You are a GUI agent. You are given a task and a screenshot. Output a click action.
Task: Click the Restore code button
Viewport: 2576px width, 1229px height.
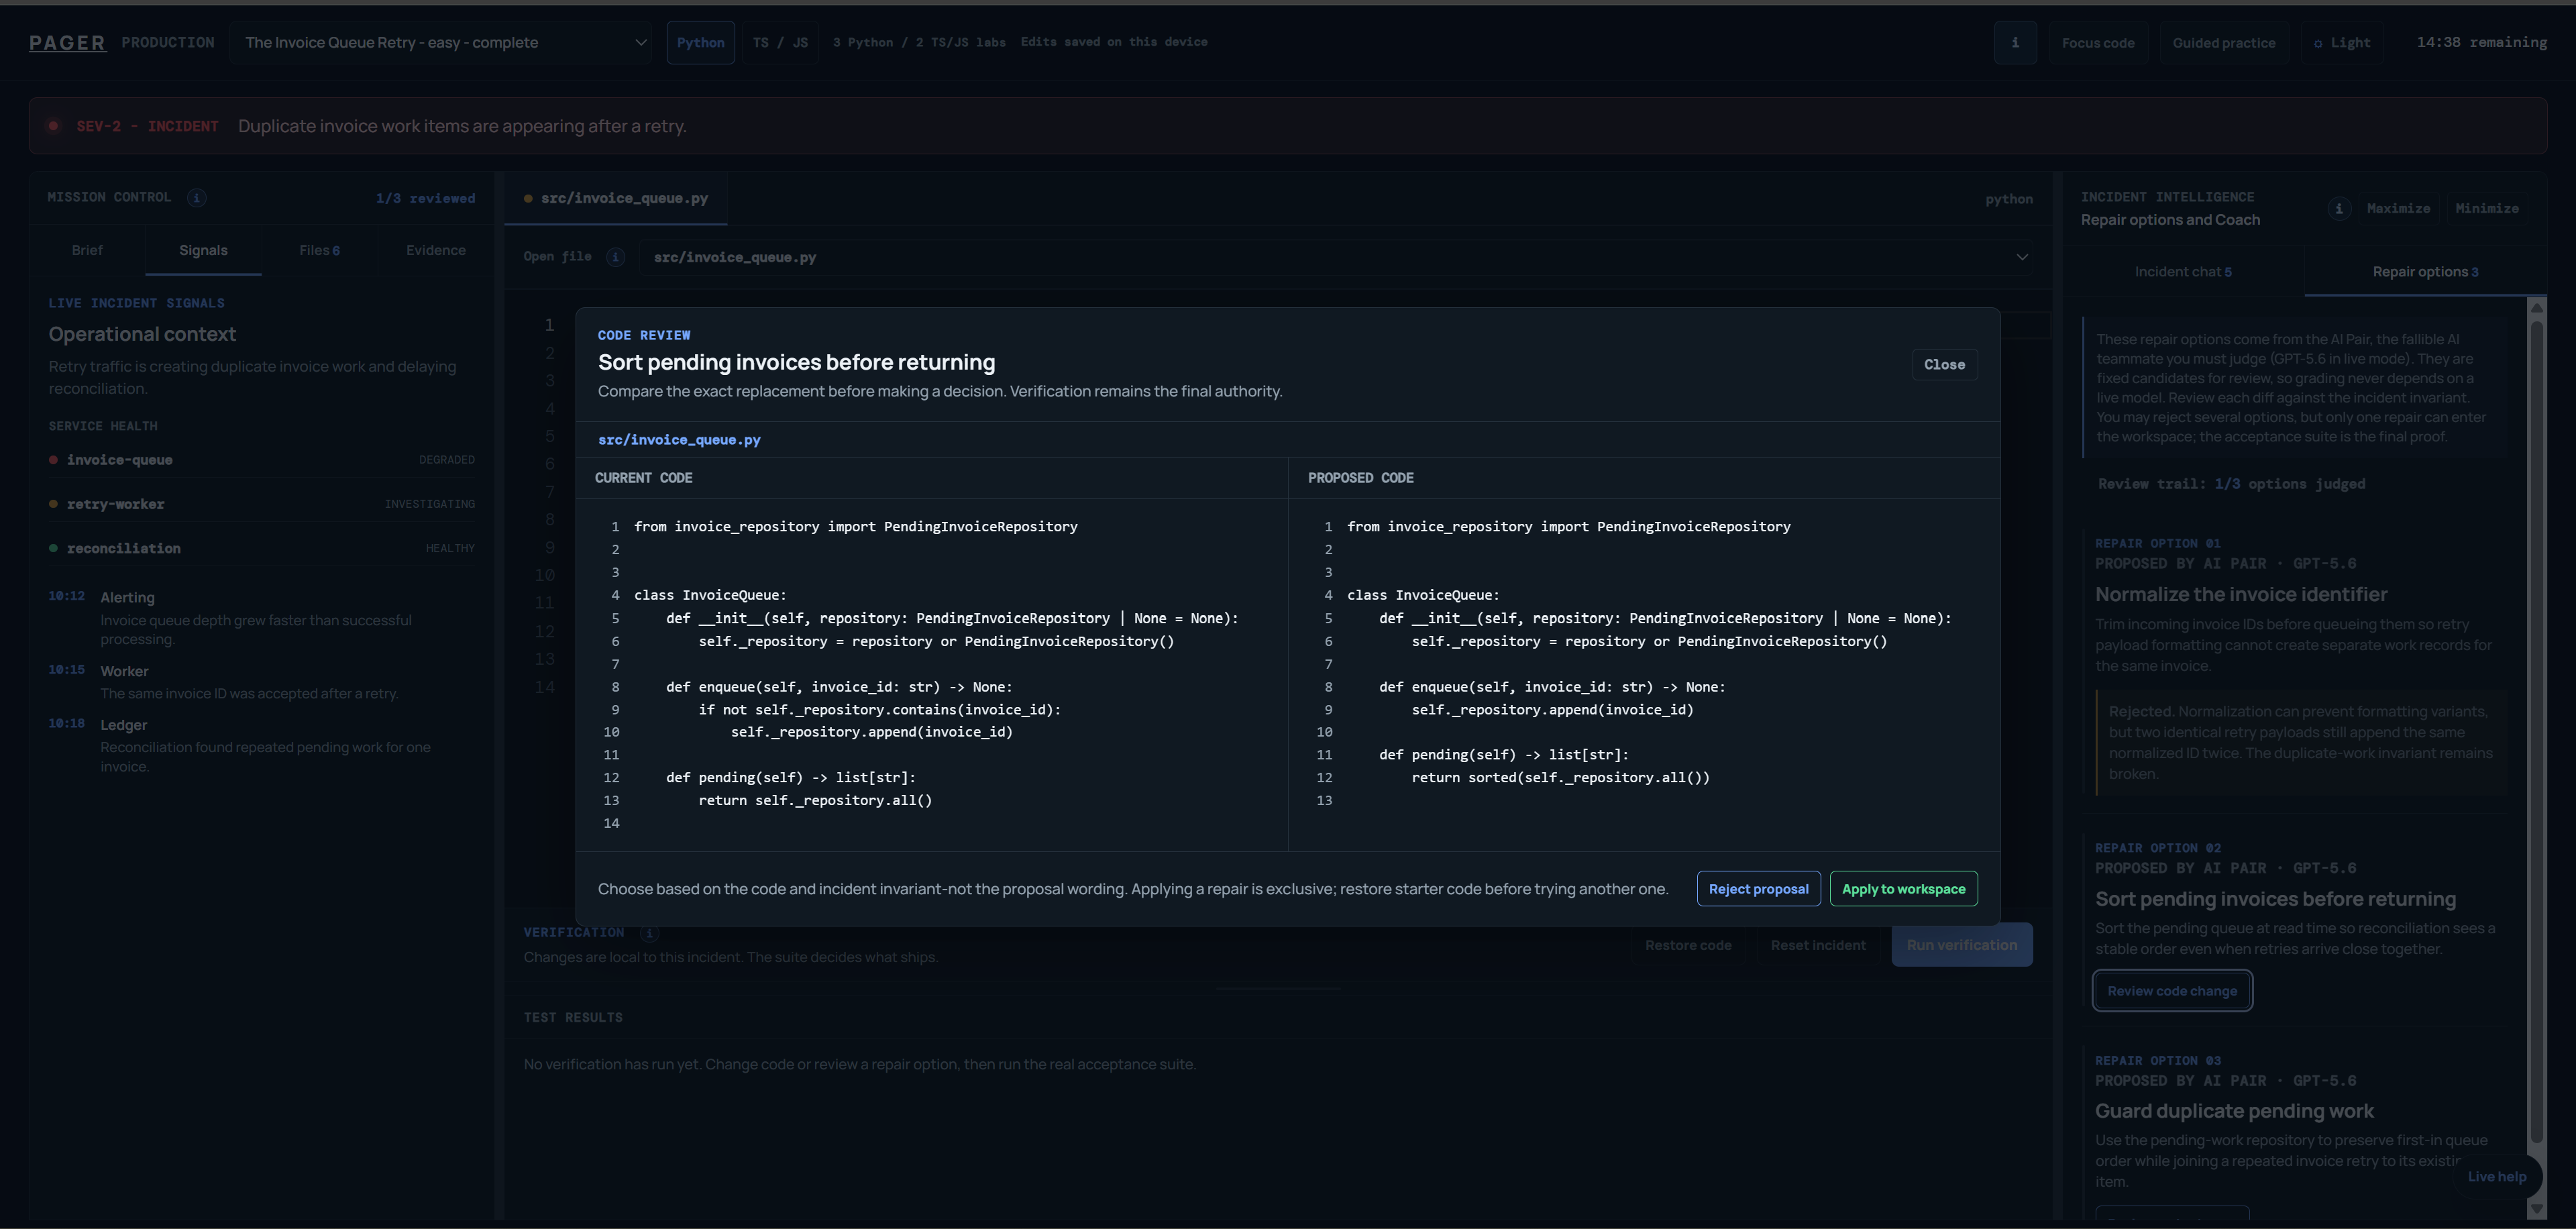point(1688,945)
